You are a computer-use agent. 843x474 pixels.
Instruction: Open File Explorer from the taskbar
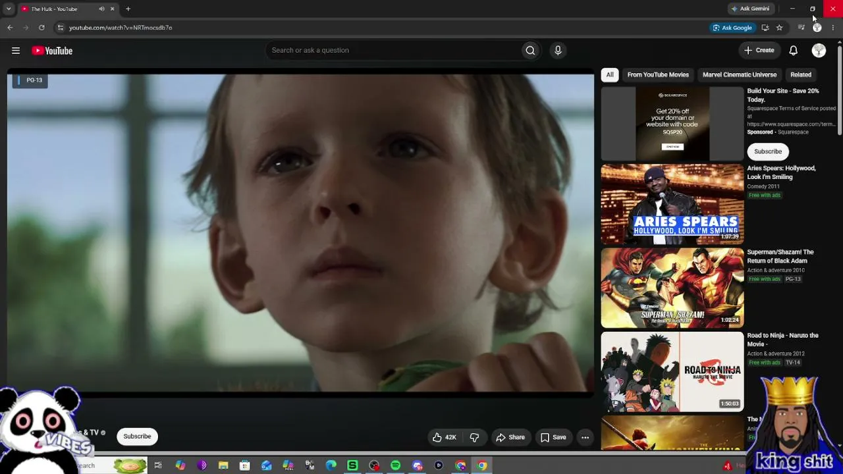click(x=223, y=465)
